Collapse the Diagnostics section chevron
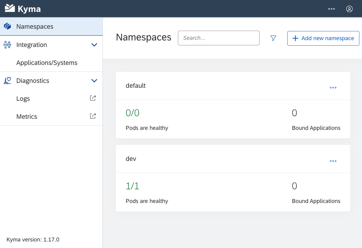 pyautogui.click(x=94, y=81)
